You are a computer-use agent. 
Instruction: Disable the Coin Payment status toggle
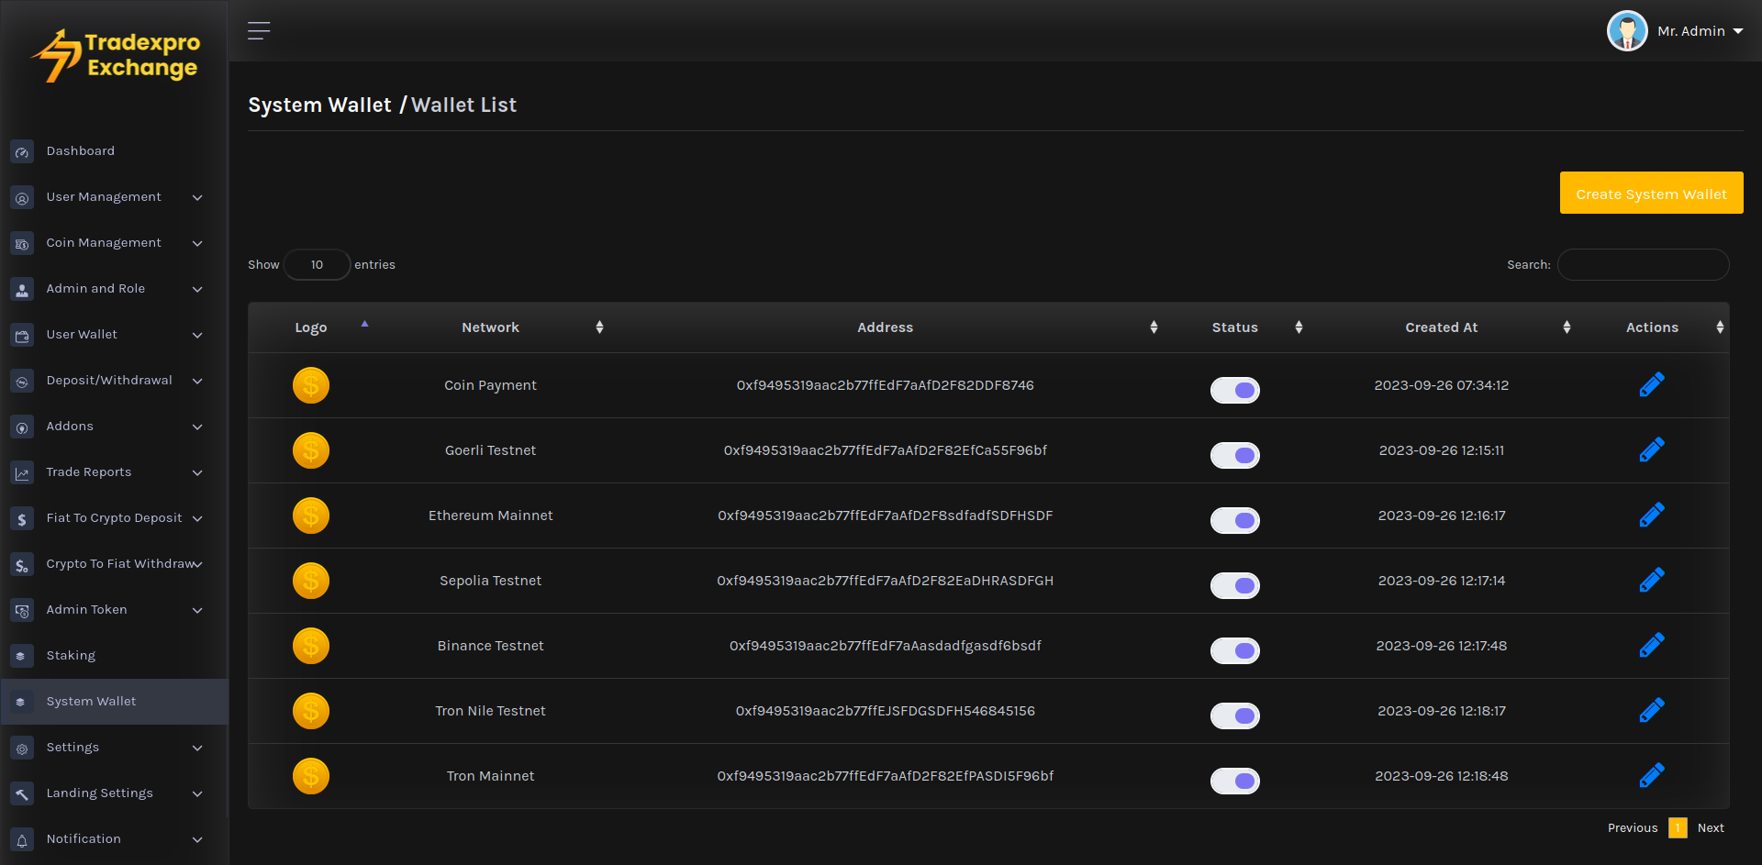point(1234,390)
